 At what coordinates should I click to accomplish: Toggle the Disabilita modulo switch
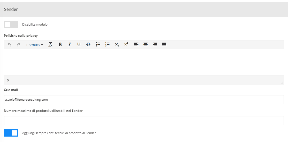11,25
